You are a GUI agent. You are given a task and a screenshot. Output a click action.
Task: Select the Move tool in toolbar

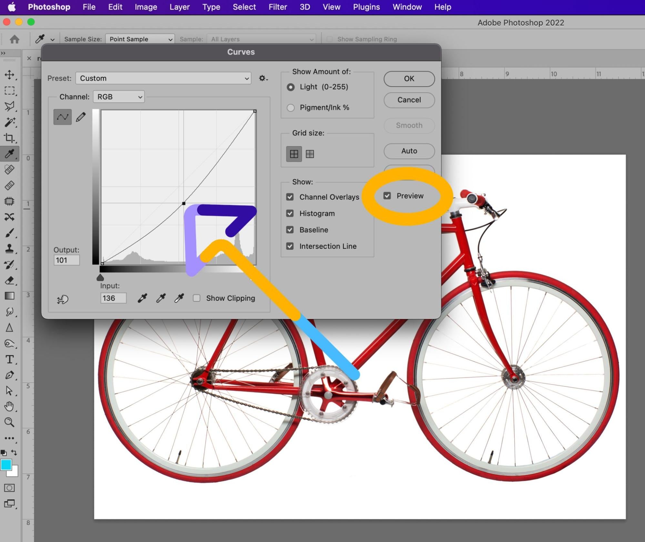10,74
